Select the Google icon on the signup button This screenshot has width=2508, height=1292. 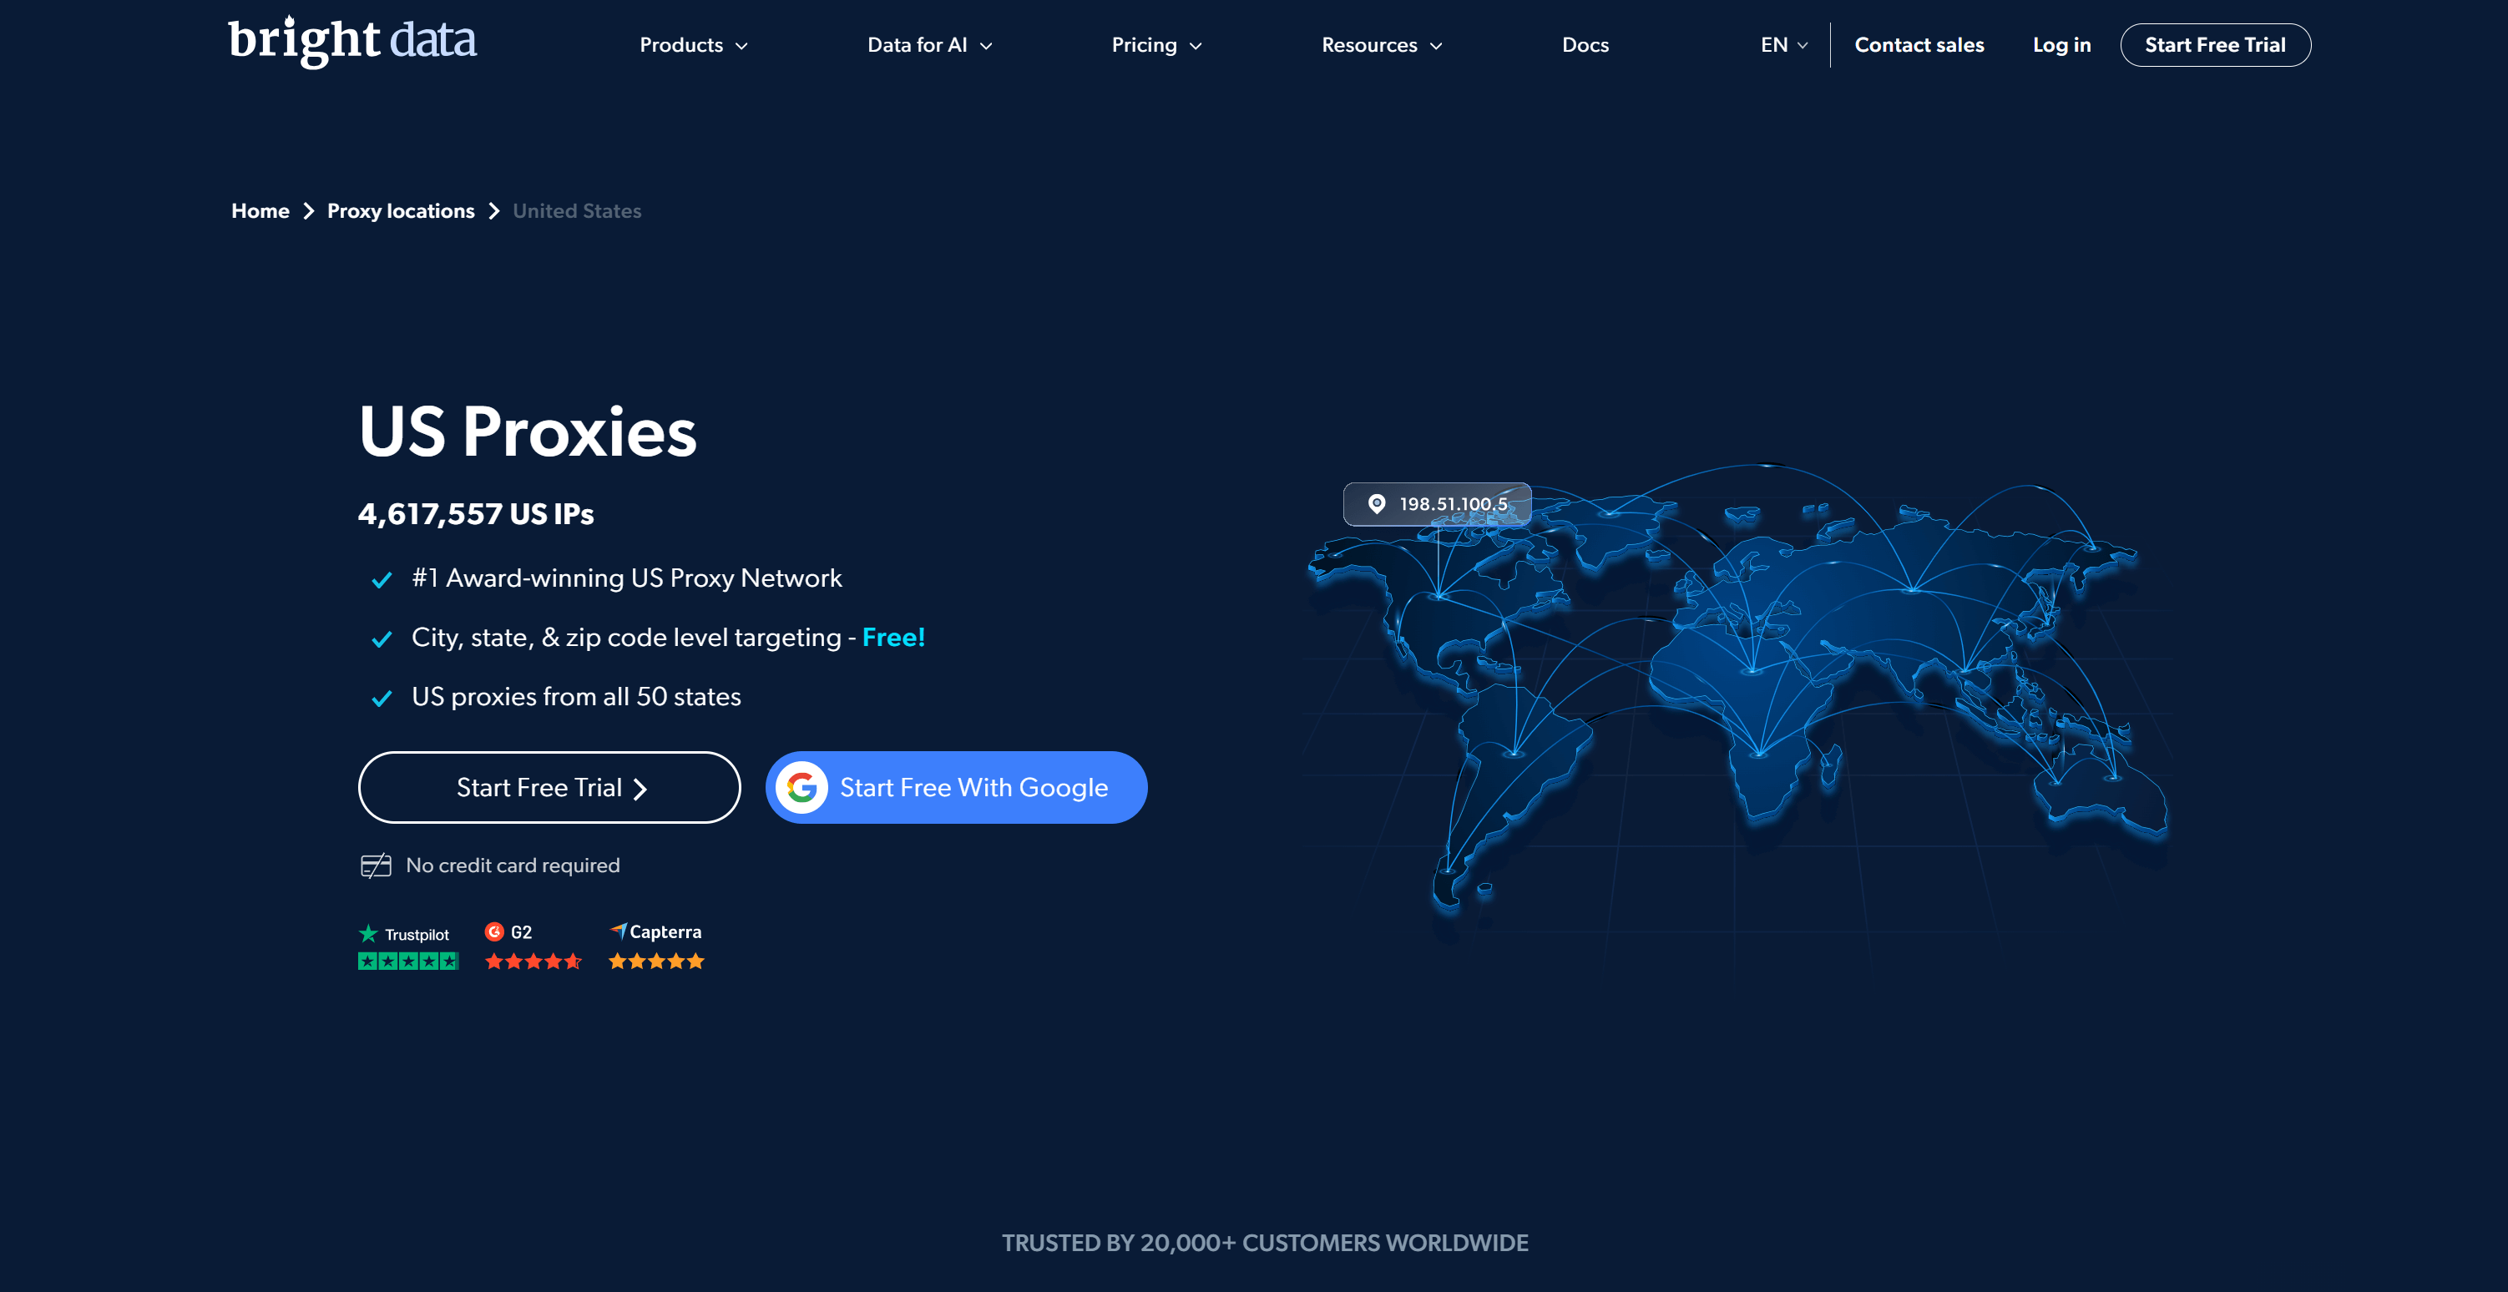[x=802, y=787]
